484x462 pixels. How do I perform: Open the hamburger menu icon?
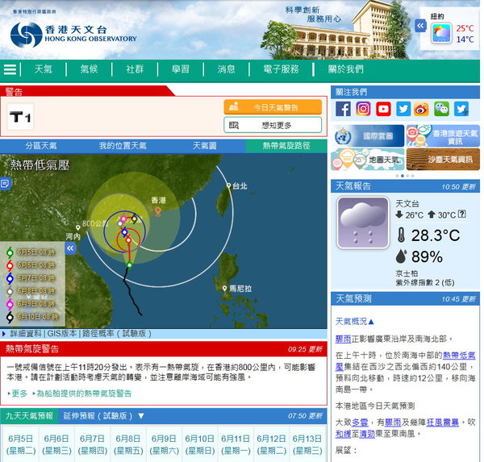coord(10,69)
